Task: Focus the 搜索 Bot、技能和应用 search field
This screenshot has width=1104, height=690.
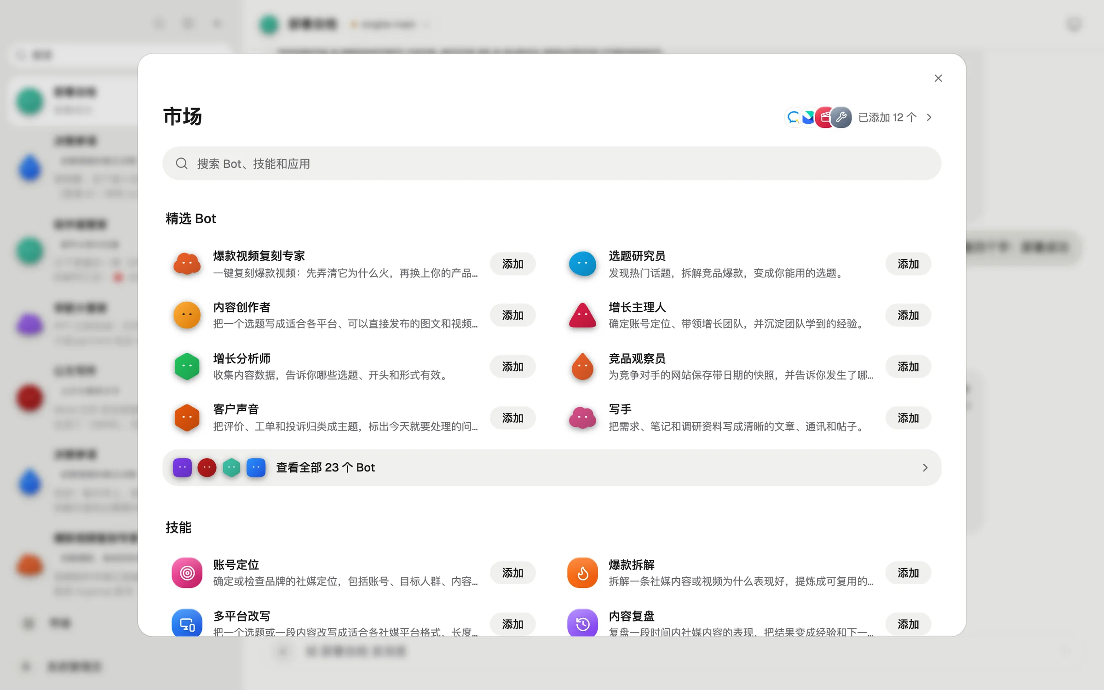Action: click(x=552, y=163)
